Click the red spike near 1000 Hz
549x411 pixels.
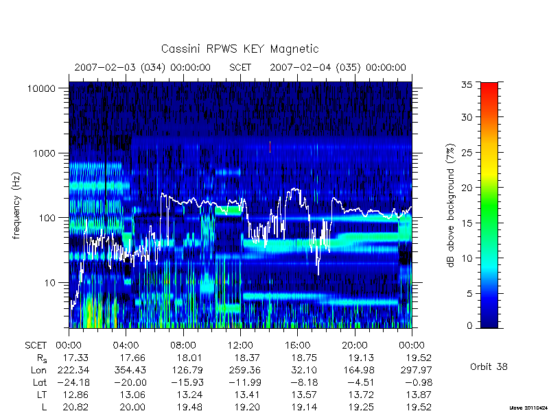[270, 147]
